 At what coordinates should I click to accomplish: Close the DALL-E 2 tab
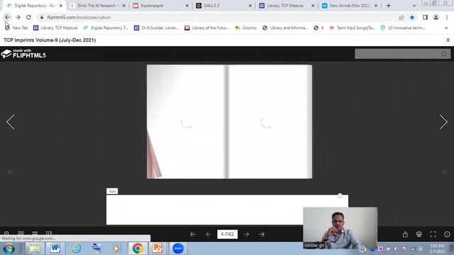(250, 6)
